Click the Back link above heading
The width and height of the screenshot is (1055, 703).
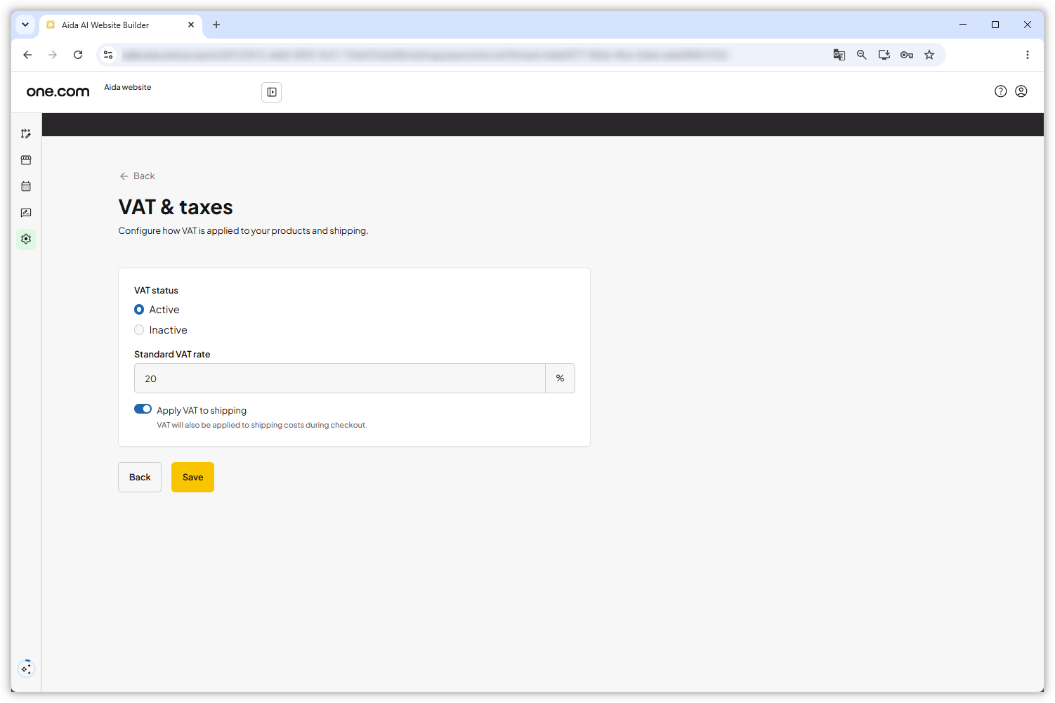(137, 176)
